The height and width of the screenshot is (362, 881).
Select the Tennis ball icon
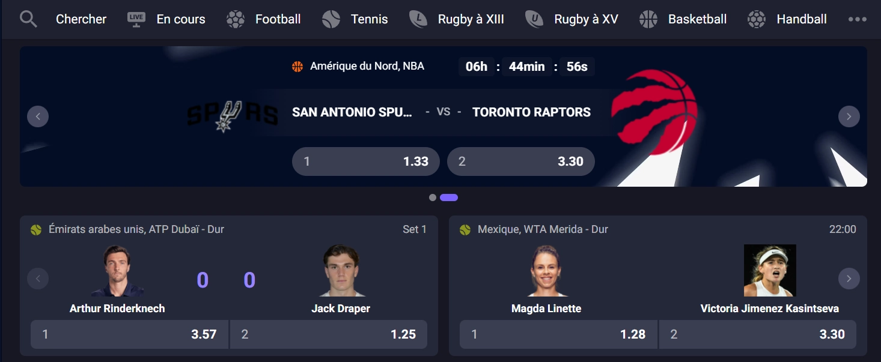331,19
